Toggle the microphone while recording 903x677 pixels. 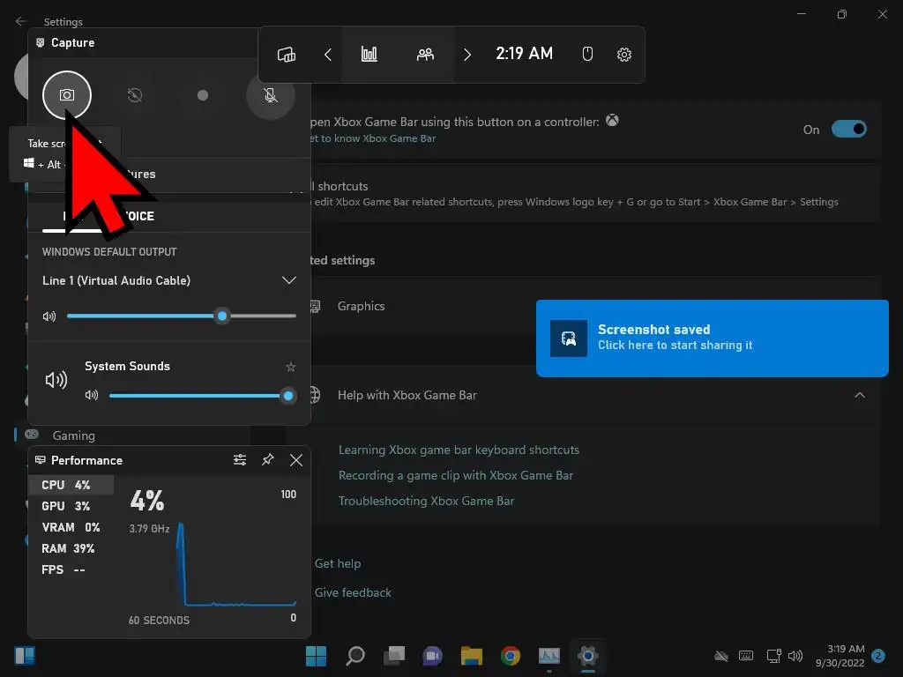[x=271, y=95]
